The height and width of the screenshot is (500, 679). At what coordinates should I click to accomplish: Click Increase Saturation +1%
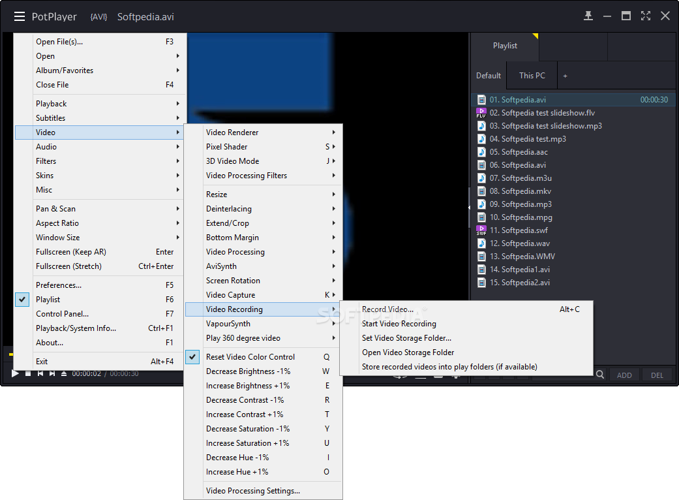[x=264, y=443]
